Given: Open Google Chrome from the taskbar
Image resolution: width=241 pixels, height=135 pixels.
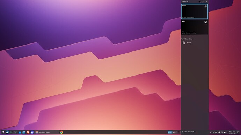Looking at the screenshot, I should (61, 132).
